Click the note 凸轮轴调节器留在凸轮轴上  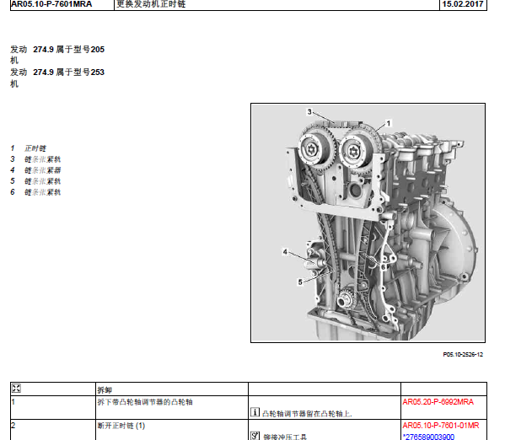tap(307, 414)
